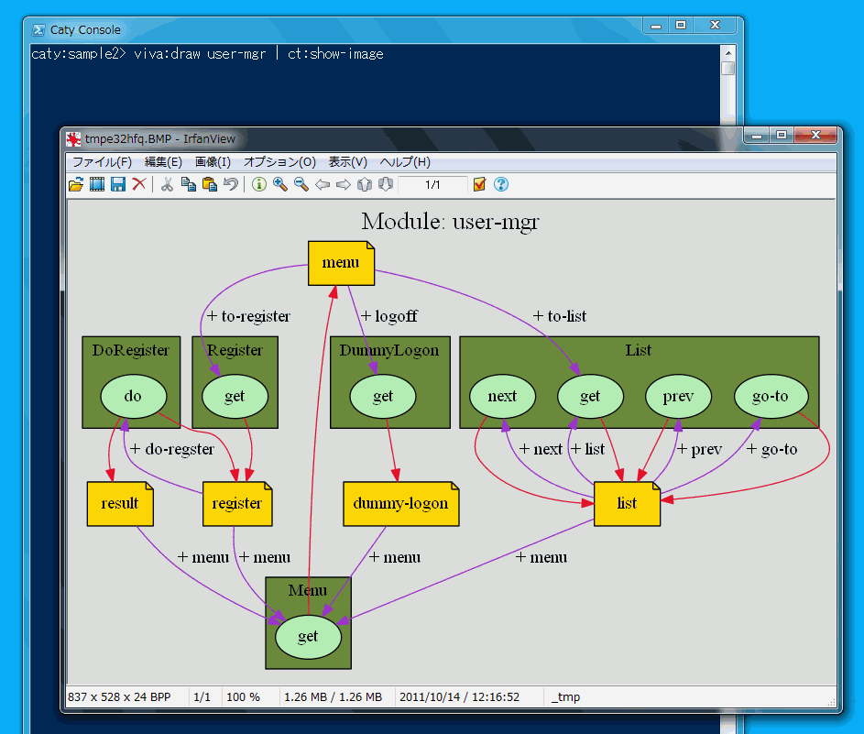Viewport: 864px width, 734px height.
Task: Open the ファイル(F) menu
Action: [x=102, y=162]
